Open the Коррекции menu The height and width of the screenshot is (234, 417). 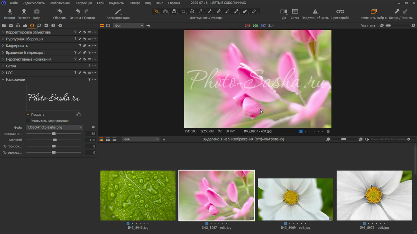(84, 3)
